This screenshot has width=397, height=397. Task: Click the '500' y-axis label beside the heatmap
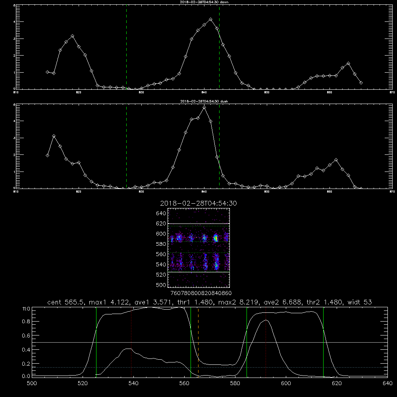pos(161,285)
